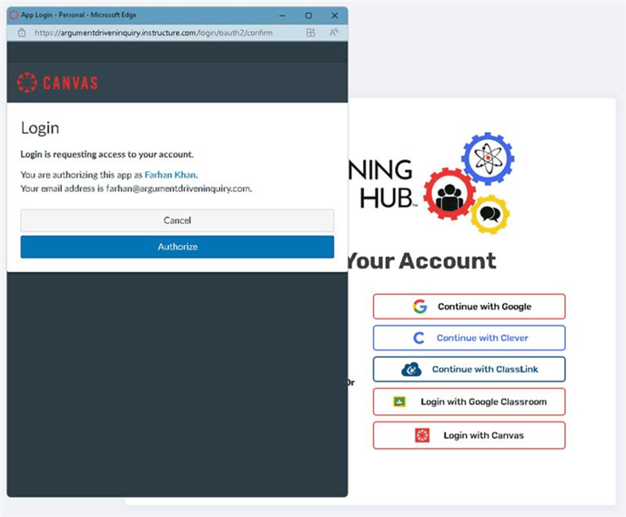
Task: Continue with ClassLink on Learning Hub
Action: coord(469,370)
